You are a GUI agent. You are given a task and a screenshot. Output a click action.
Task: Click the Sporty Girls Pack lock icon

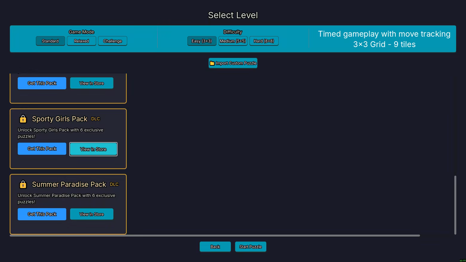[x=23, y=119]
